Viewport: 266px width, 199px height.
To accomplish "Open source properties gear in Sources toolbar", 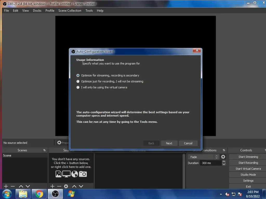I will (x=66, y=186).
